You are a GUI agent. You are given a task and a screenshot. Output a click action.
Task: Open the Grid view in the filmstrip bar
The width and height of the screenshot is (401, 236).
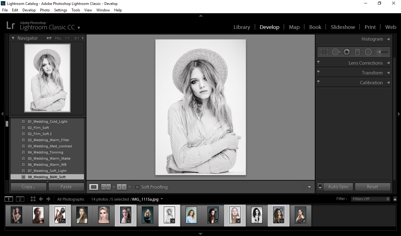pyautogui.click(x=33, y=199)
